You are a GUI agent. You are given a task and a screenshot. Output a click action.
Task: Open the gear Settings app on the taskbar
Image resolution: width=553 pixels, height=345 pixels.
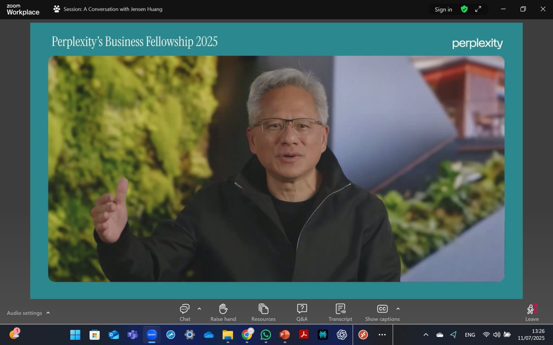tap(190, 335)
